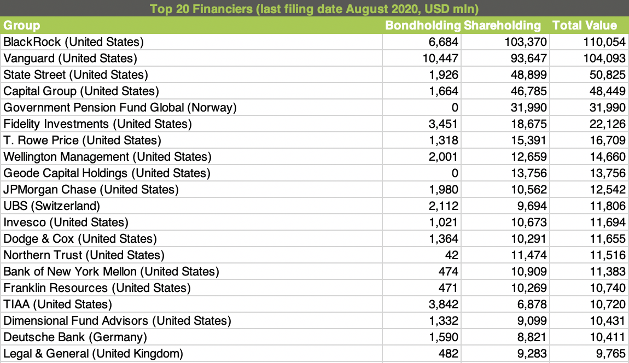Select BlackRock's total value 110,054
This screenshot has height=363, width=629.
pos(589,42)
